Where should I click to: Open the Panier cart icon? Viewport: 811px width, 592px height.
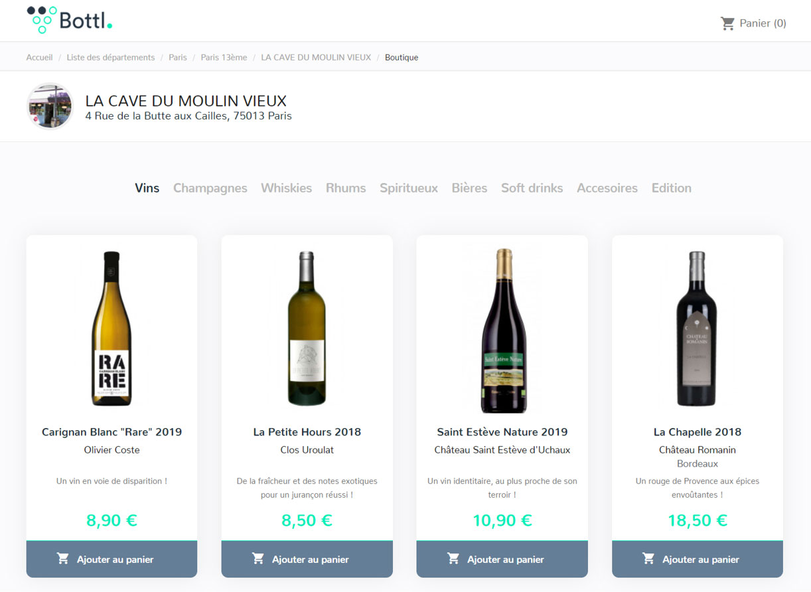(727, 24)
